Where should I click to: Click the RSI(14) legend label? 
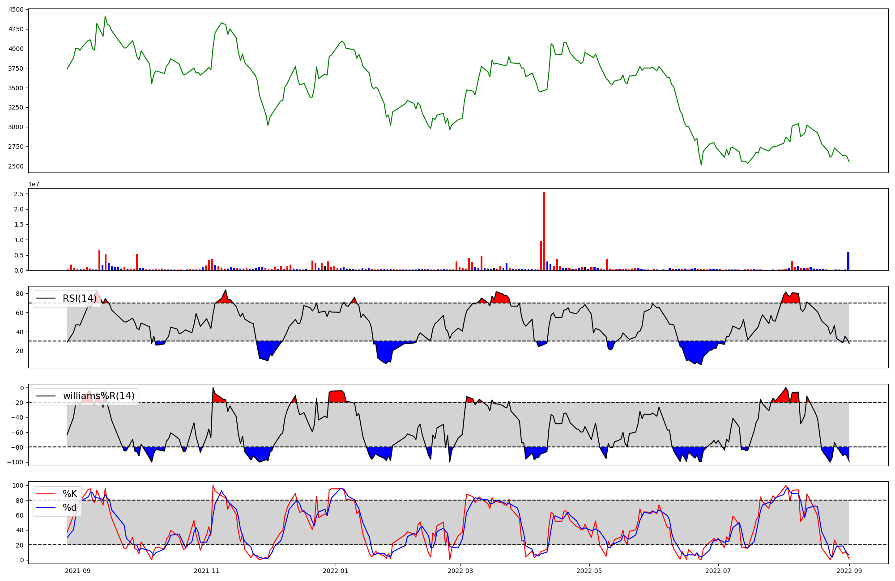point(79,299)
